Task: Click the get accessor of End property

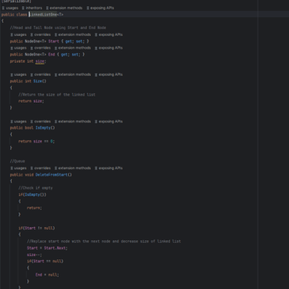Action: click(x=64, y=55)
